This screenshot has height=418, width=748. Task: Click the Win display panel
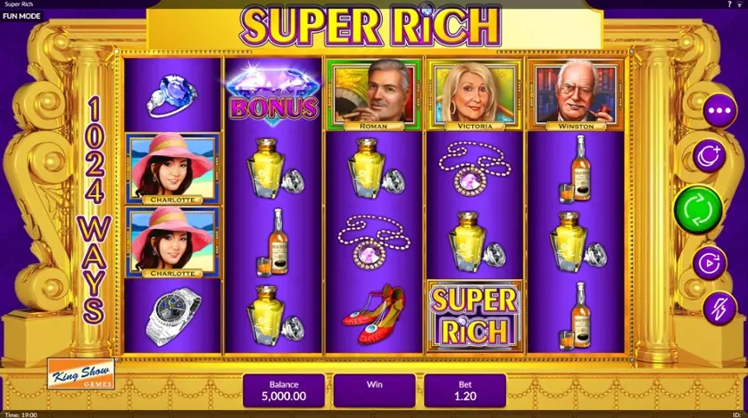[x=375, y=390]
